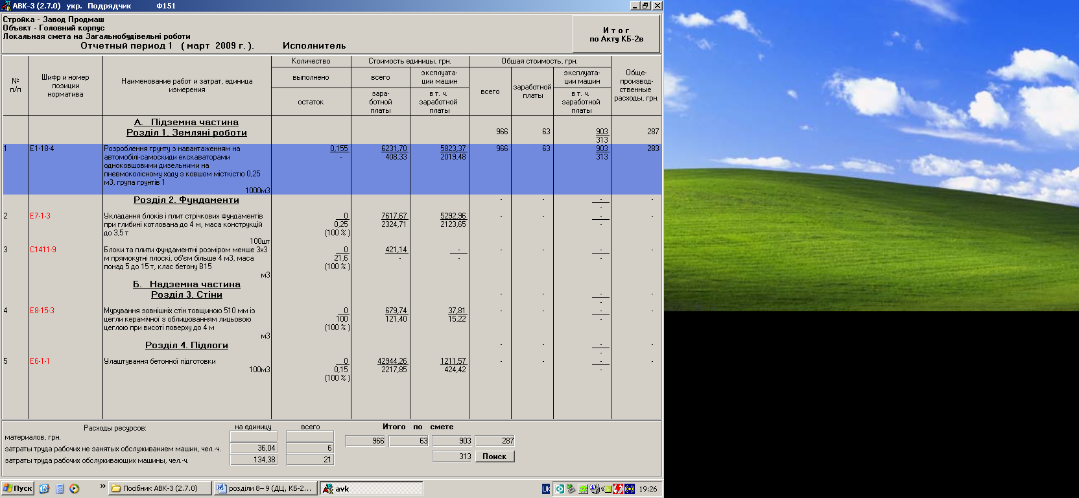1079x498 pixels.
Task: Click the Улаштування бетонної підготовки description
Action: click(x=160, y=361)
